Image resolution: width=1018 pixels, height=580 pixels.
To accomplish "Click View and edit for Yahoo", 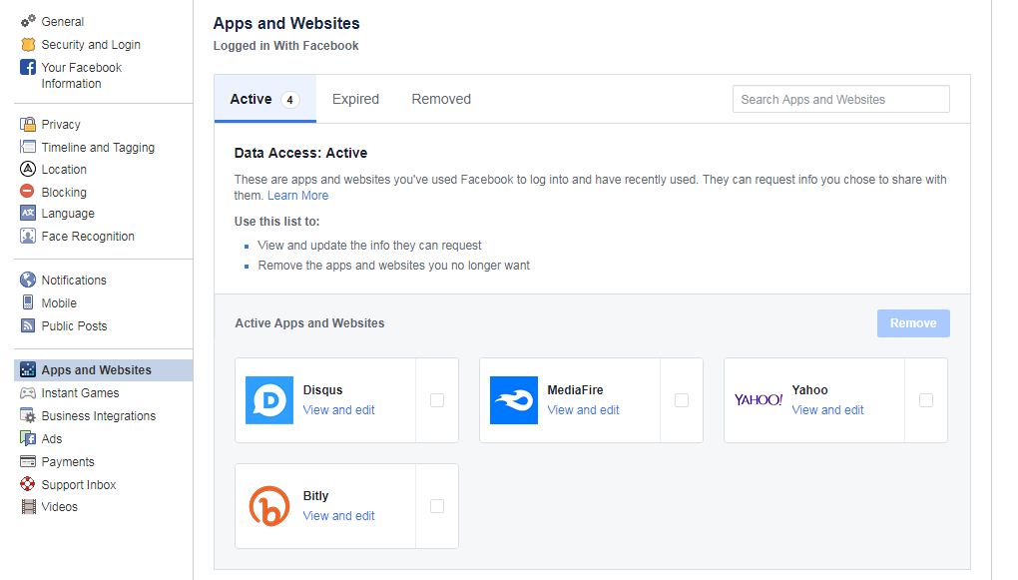I will point(827,410).
